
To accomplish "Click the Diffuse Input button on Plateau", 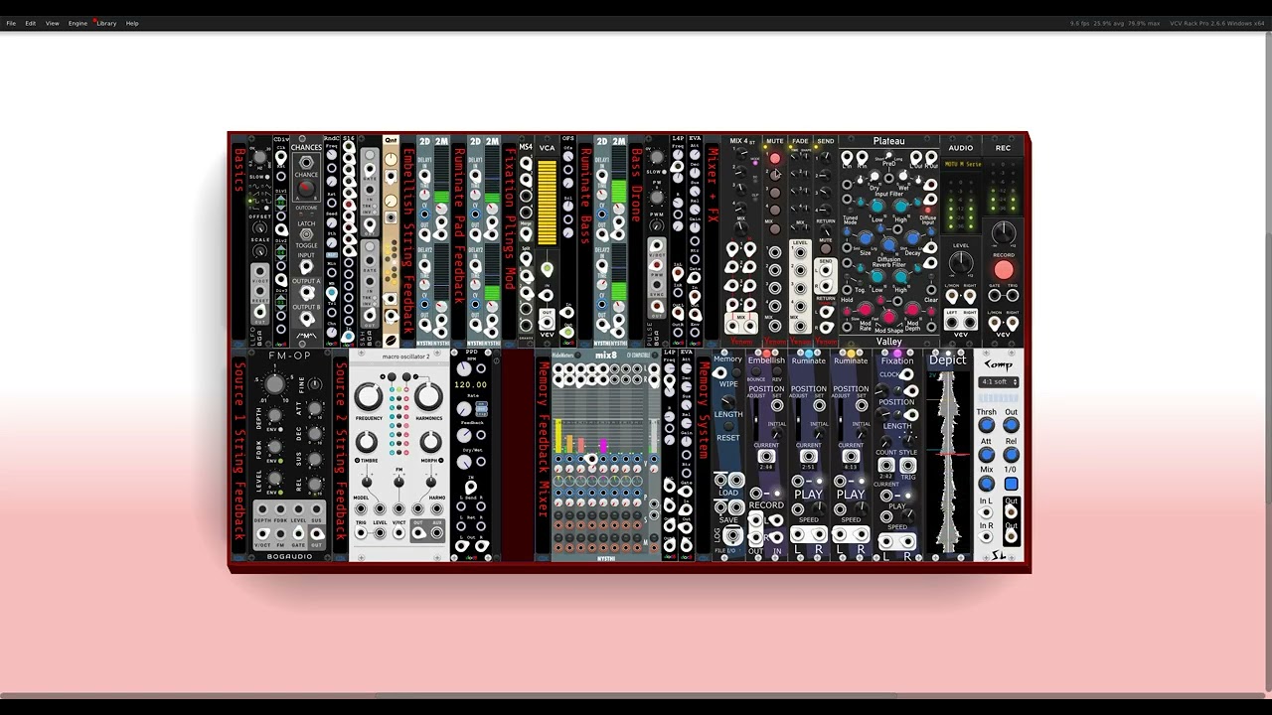I will pos(927,210).
